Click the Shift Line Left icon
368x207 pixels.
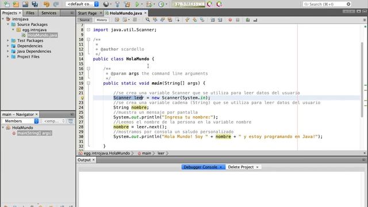click(x=213, y=20)
